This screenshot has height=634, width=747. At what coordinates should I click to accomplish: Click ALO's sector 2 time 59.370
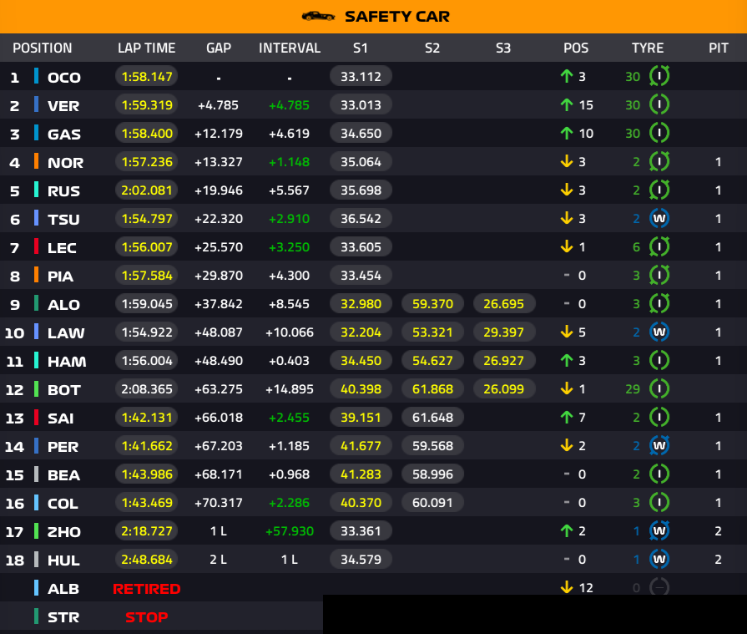click(x=432, y=304)
